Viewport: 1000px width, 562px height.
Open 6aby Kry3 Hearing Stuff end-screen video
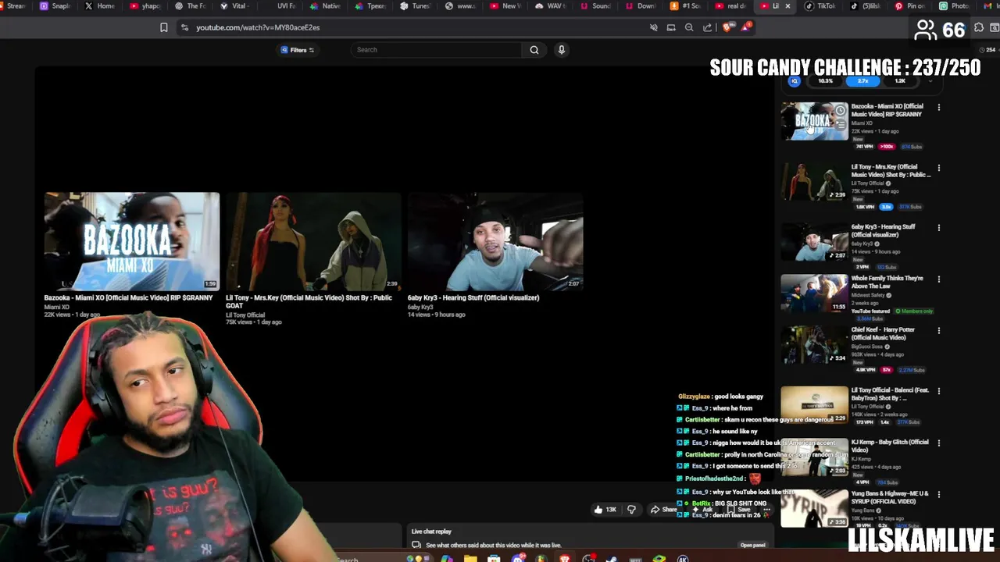[x=495, y=241]
